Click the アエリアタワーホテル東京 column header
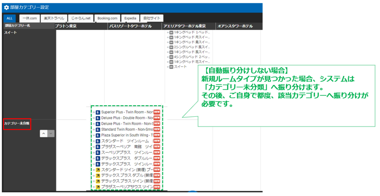Image resolution: width=380 pixels, height=196 pixels. (x=184, y=26)
